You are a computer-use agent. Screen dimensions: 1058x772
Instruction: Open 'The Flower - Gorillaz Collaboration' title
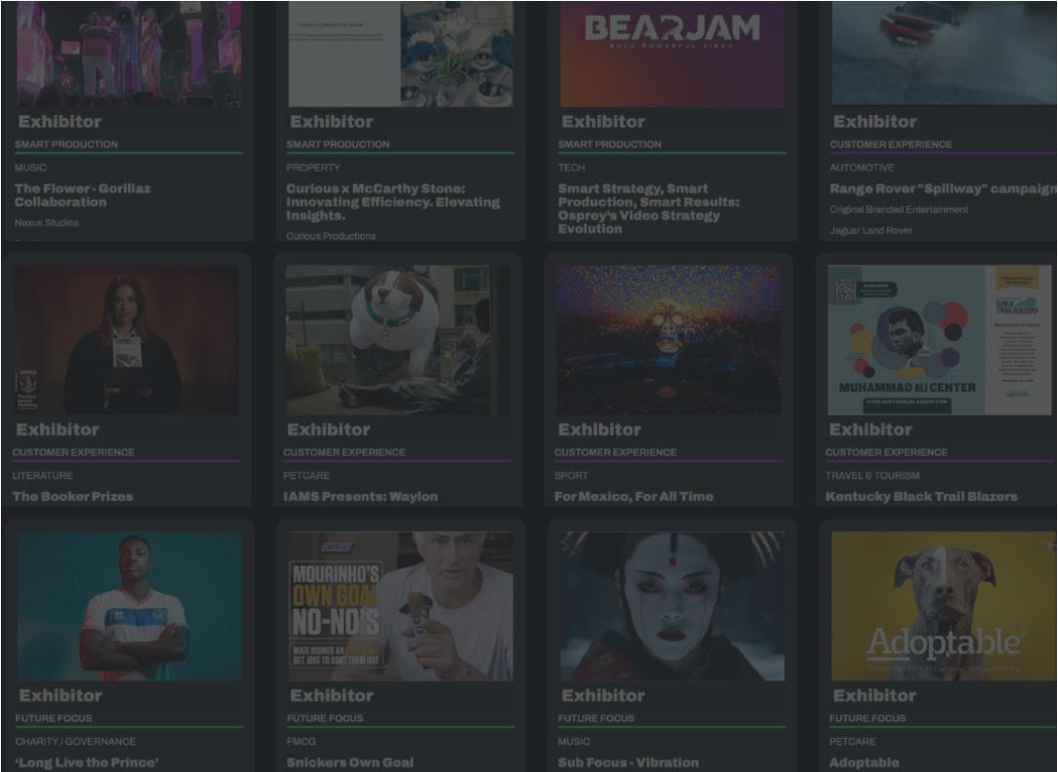(x=82, y=195)
